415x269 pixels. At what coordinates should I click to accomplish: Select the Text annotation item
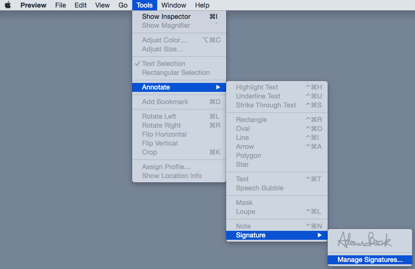[x=277, y=179]
